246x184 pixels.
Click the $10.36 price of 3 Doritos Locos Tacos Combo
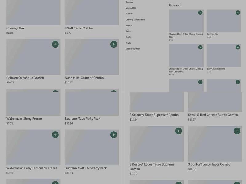(x=192, y=169)
